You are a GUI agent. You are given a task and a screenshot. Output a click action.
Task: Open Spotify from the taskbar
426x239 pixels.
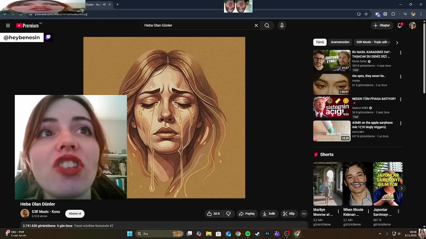point(248,234)
